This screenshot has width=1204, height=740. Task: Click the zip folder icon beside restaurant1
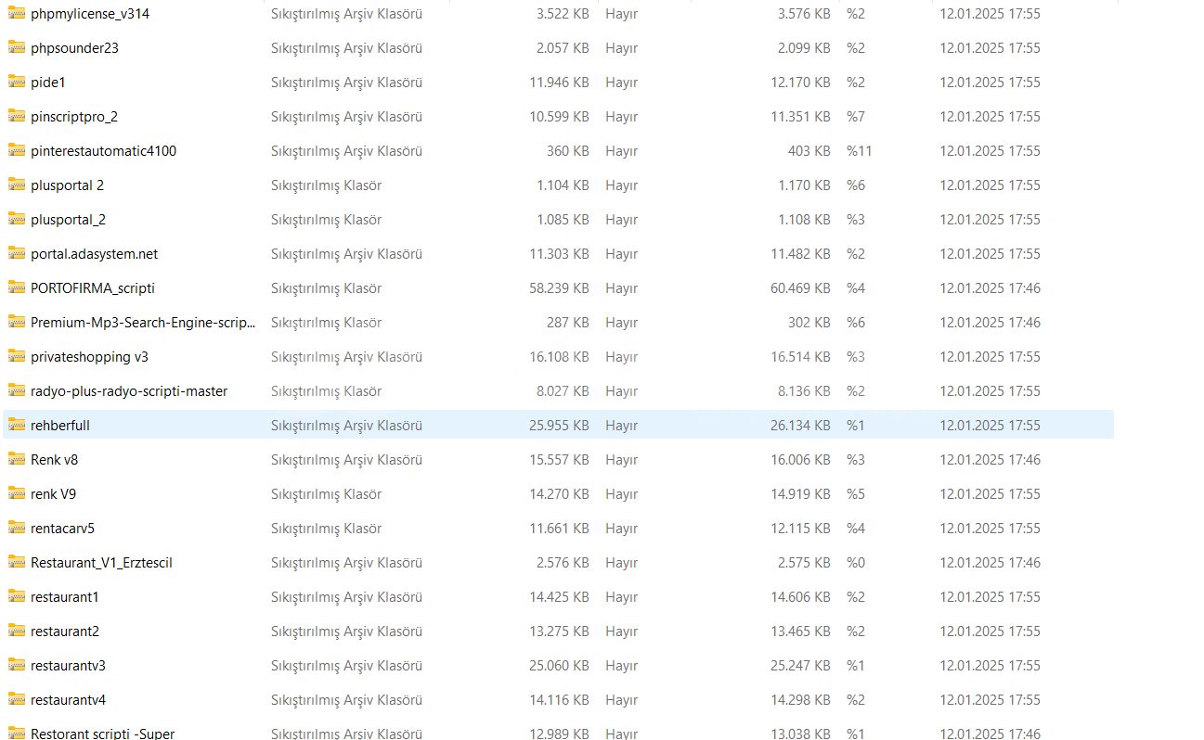17,596
